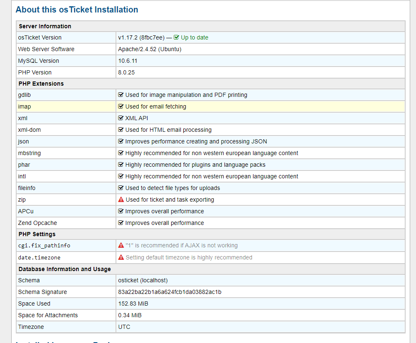Click the PHP Settings section header
The height and width of the screenshot is (343, 416).
click(x=37, y=234)
